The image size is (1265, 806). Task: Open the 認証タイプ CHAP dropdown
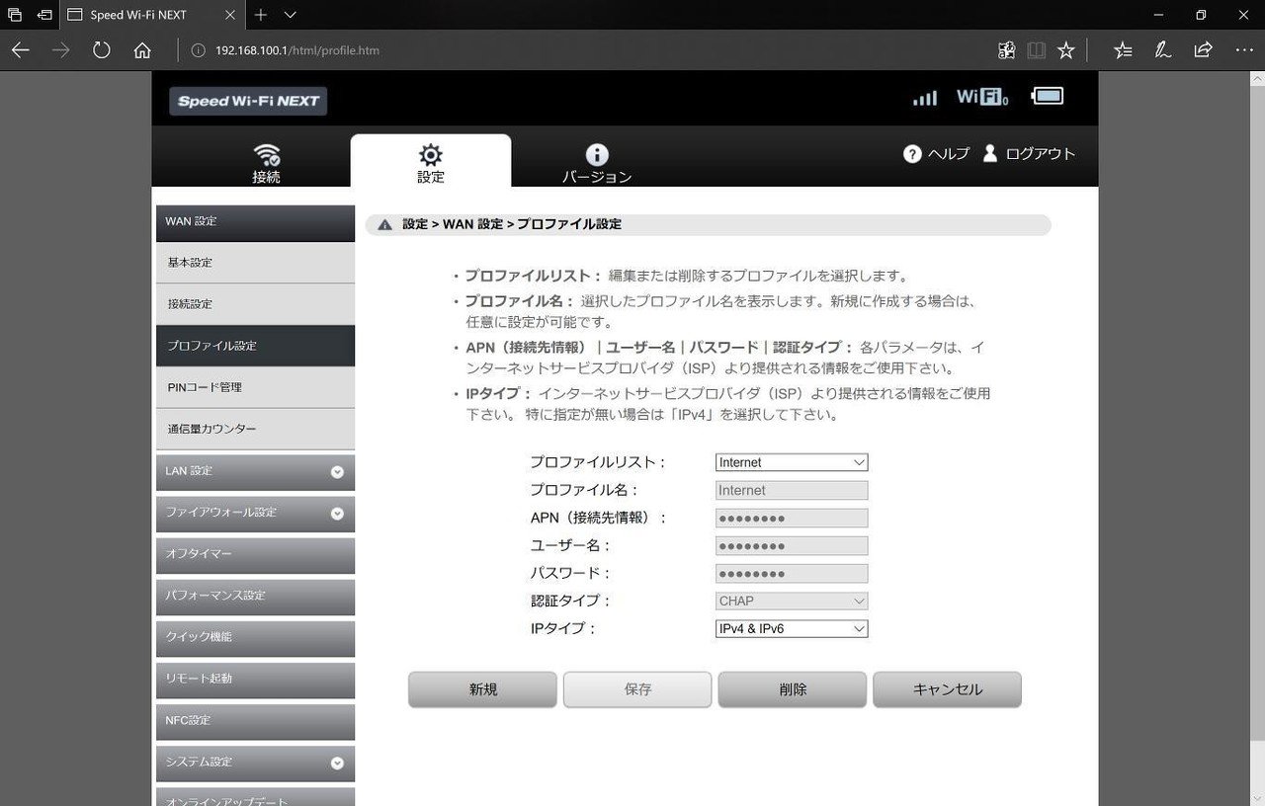click(x=792, y=601)
